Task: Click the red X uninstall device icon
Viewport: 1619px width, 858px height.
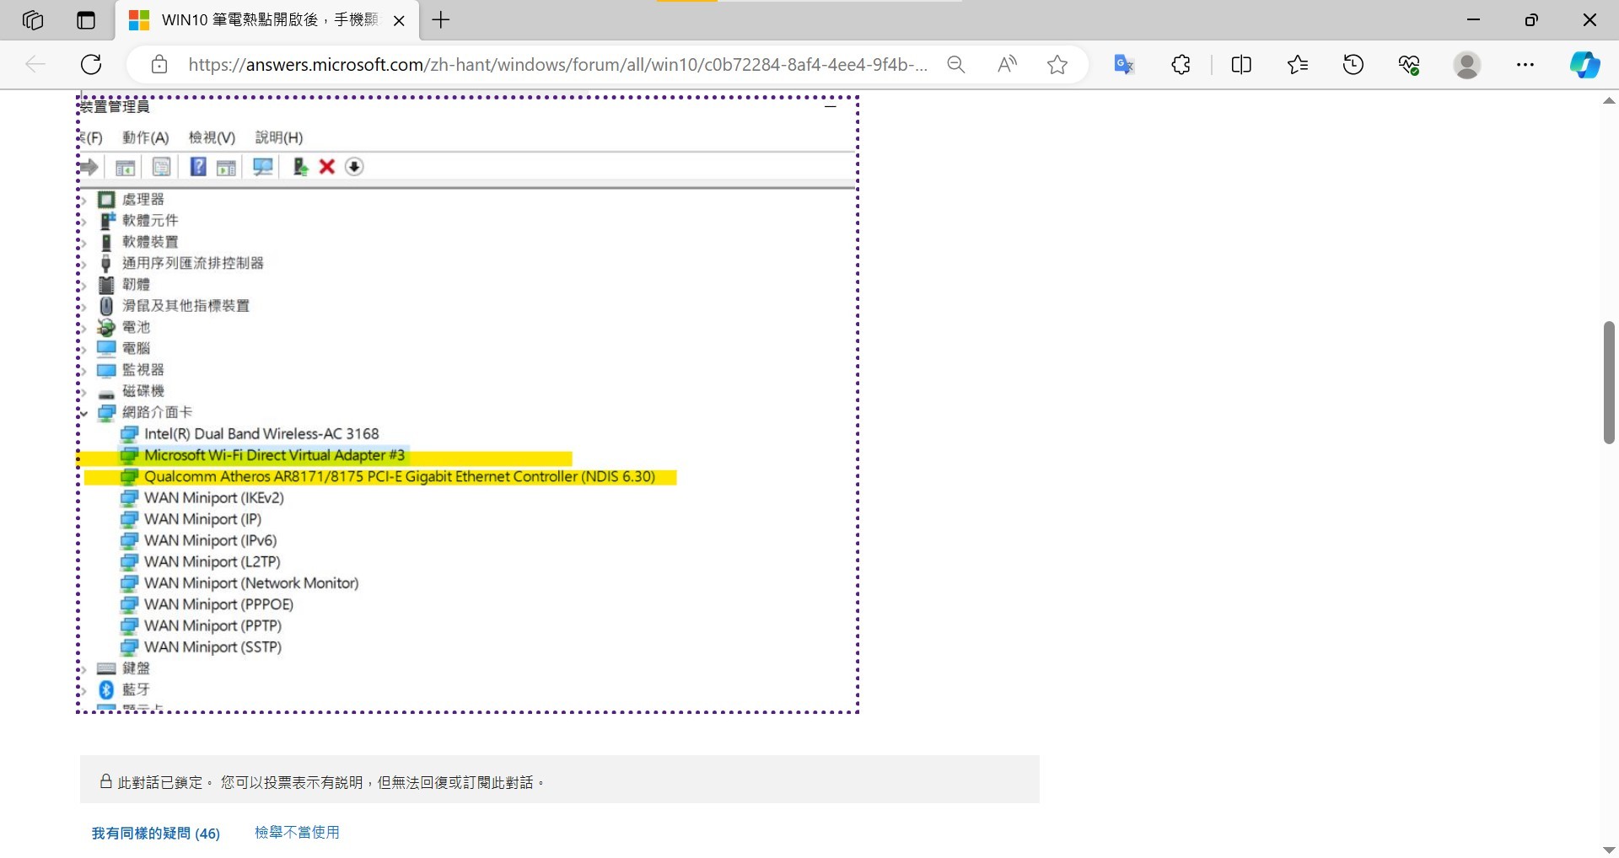Action: point(327,167)
